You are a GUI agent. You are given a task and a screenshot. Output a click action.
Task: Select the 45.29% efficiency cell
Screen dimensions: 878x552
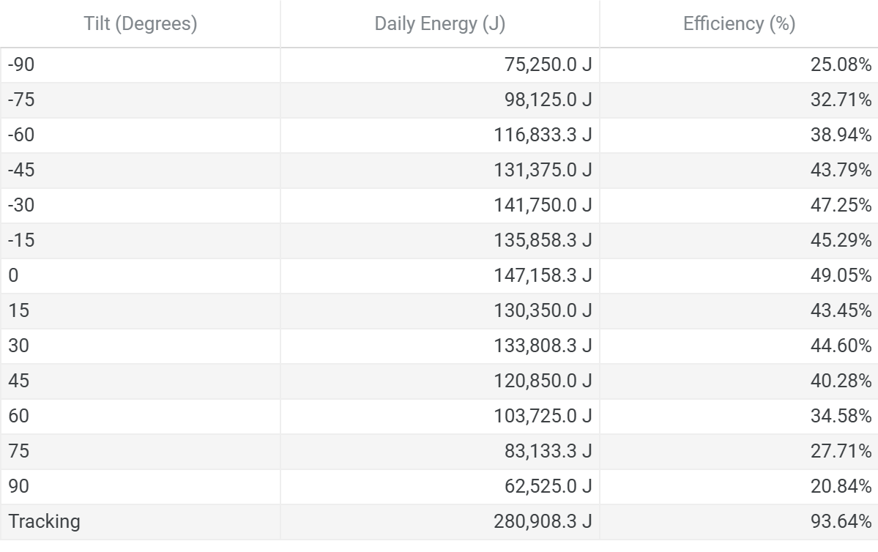[x=739, y=241]
